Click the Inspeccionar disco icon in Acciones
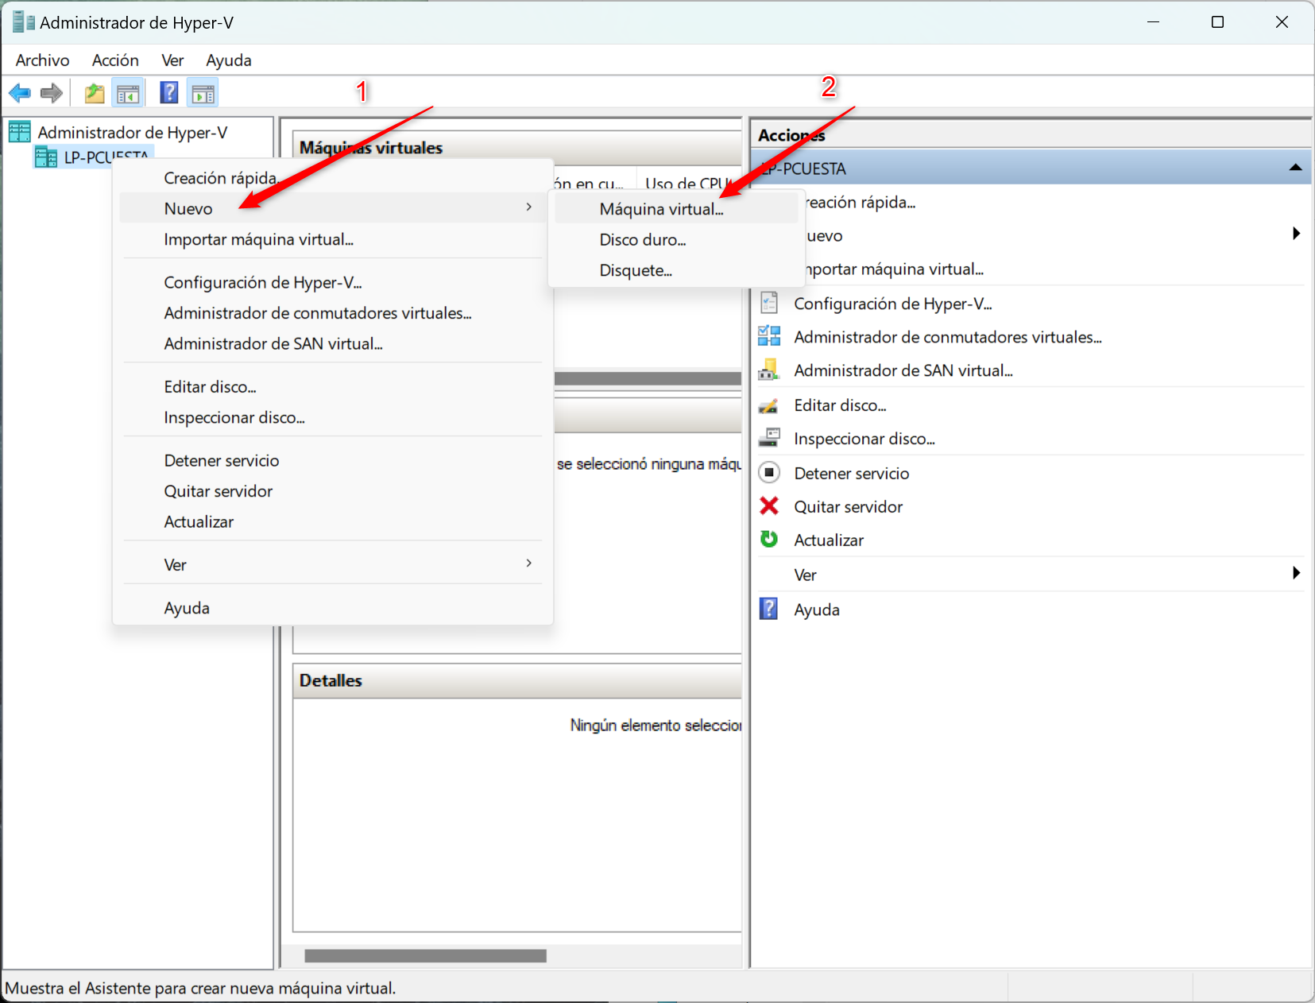The image size is (1315, 1003). pyautogui.click(x=769, y=438)
